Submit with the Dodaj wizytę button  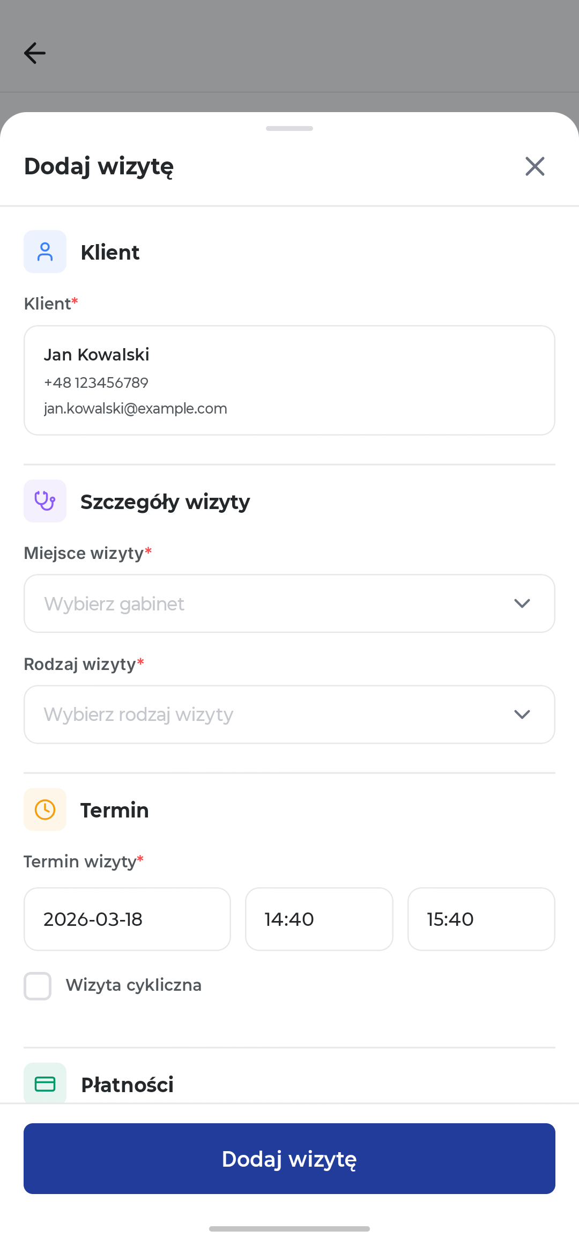pos(289,1159)
